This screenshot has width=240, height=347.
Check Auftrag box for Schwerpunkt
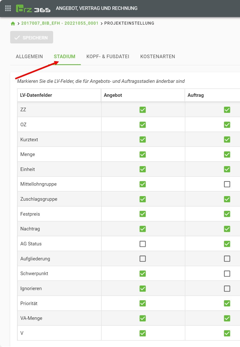(227, 274)
